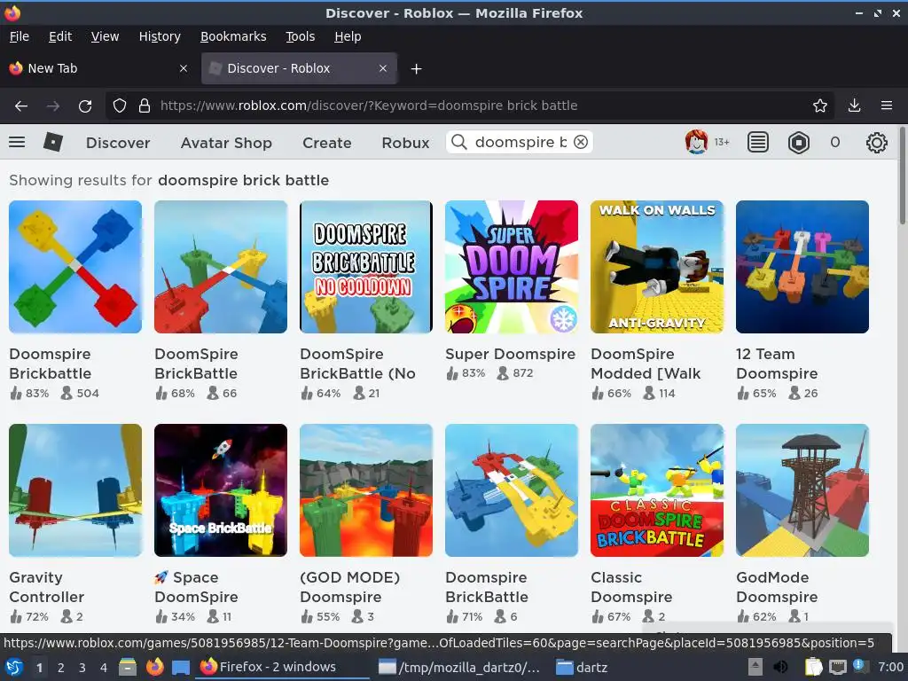Open the Help menu

[x=348, y=36]
